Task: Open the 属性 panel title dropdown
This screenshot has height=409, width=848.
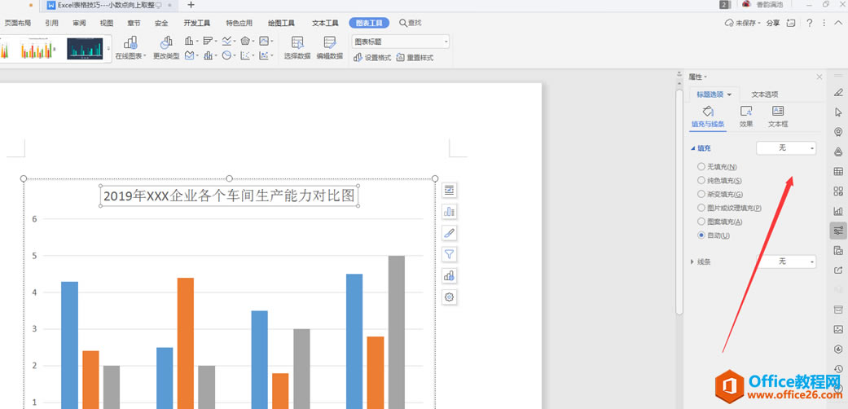Action: 698,77
